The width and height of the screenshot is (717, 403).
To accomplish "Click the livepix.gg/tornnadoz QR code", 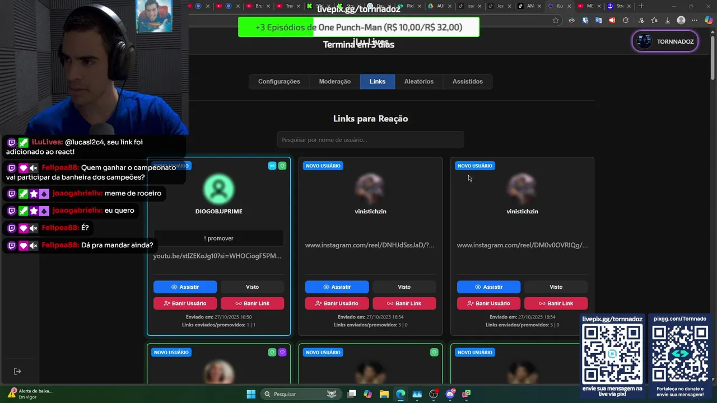I will (x=612, y=355).
